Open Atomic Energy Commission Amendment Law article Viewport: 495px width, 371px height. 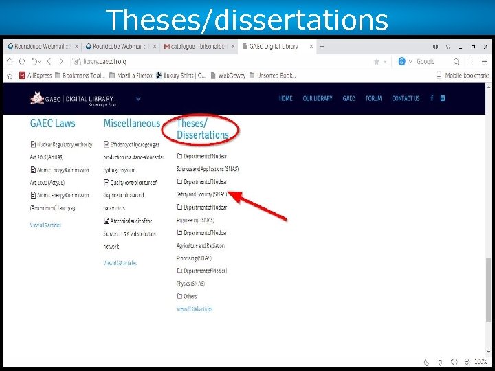click(60, 201)
